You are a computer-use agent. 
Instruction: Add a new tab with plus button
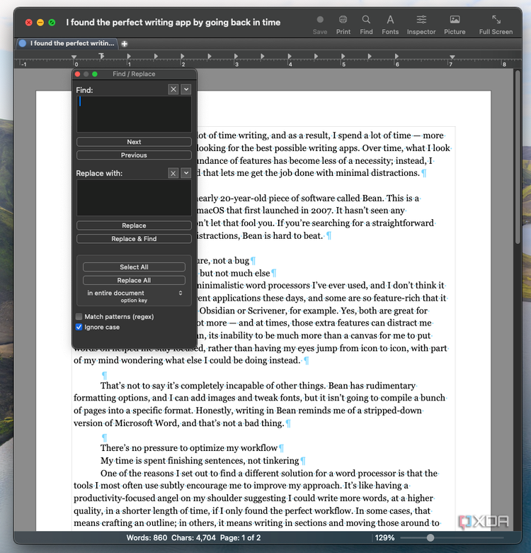tap(125, 44)
